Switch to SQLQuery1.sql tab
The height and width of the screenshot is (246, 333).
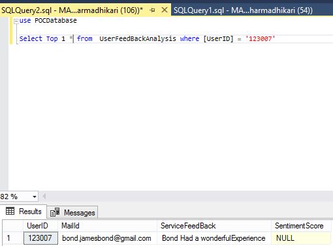pos(243,10)
